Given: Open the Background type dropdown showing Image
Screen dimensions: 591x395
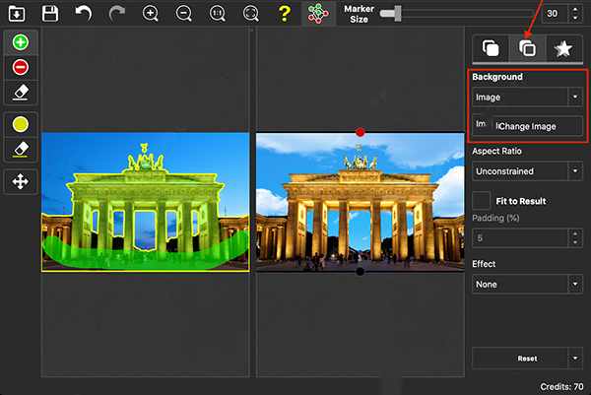Looking at the screenshot, I should pyautogui.click(x=527, y=98).
